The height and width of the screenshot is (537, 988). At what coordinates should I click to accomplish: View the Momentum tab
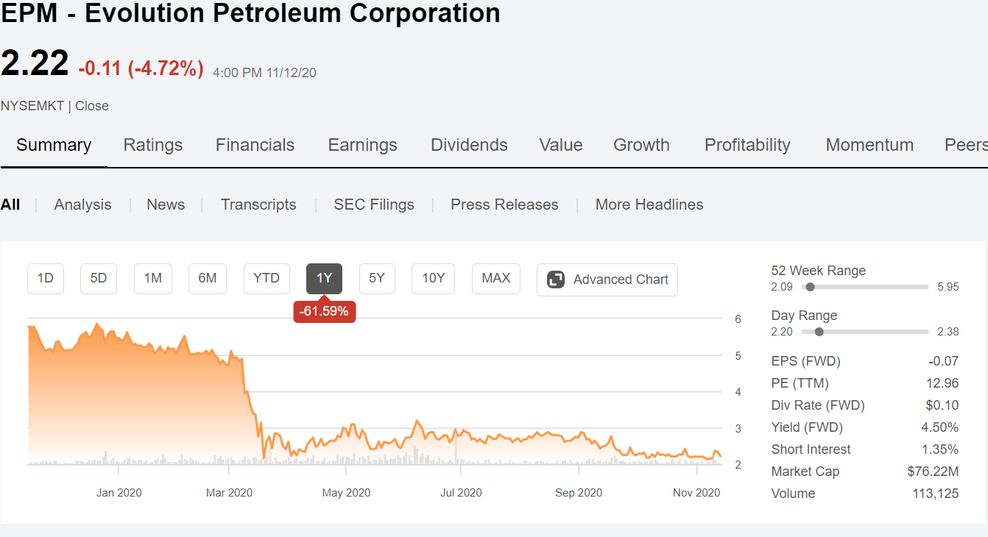869,145
